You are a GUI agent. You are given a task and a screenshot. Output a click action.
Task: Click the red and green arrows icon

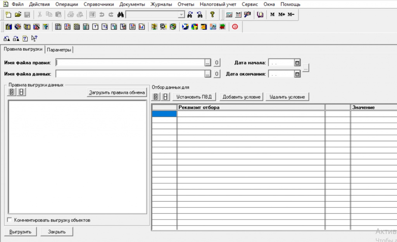[x=222, y=27]
